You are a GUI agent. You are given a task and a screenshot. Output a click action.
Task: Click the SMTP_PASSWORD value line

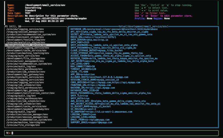103,48
